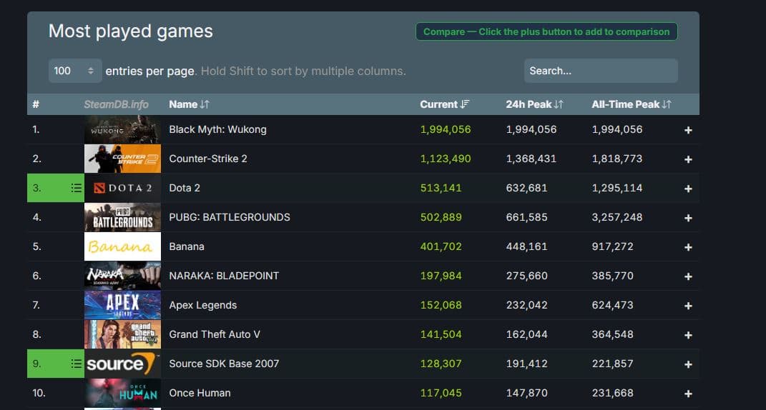Click 24h peak value 147,870
The image size is (766, 410).
point(526,393)
